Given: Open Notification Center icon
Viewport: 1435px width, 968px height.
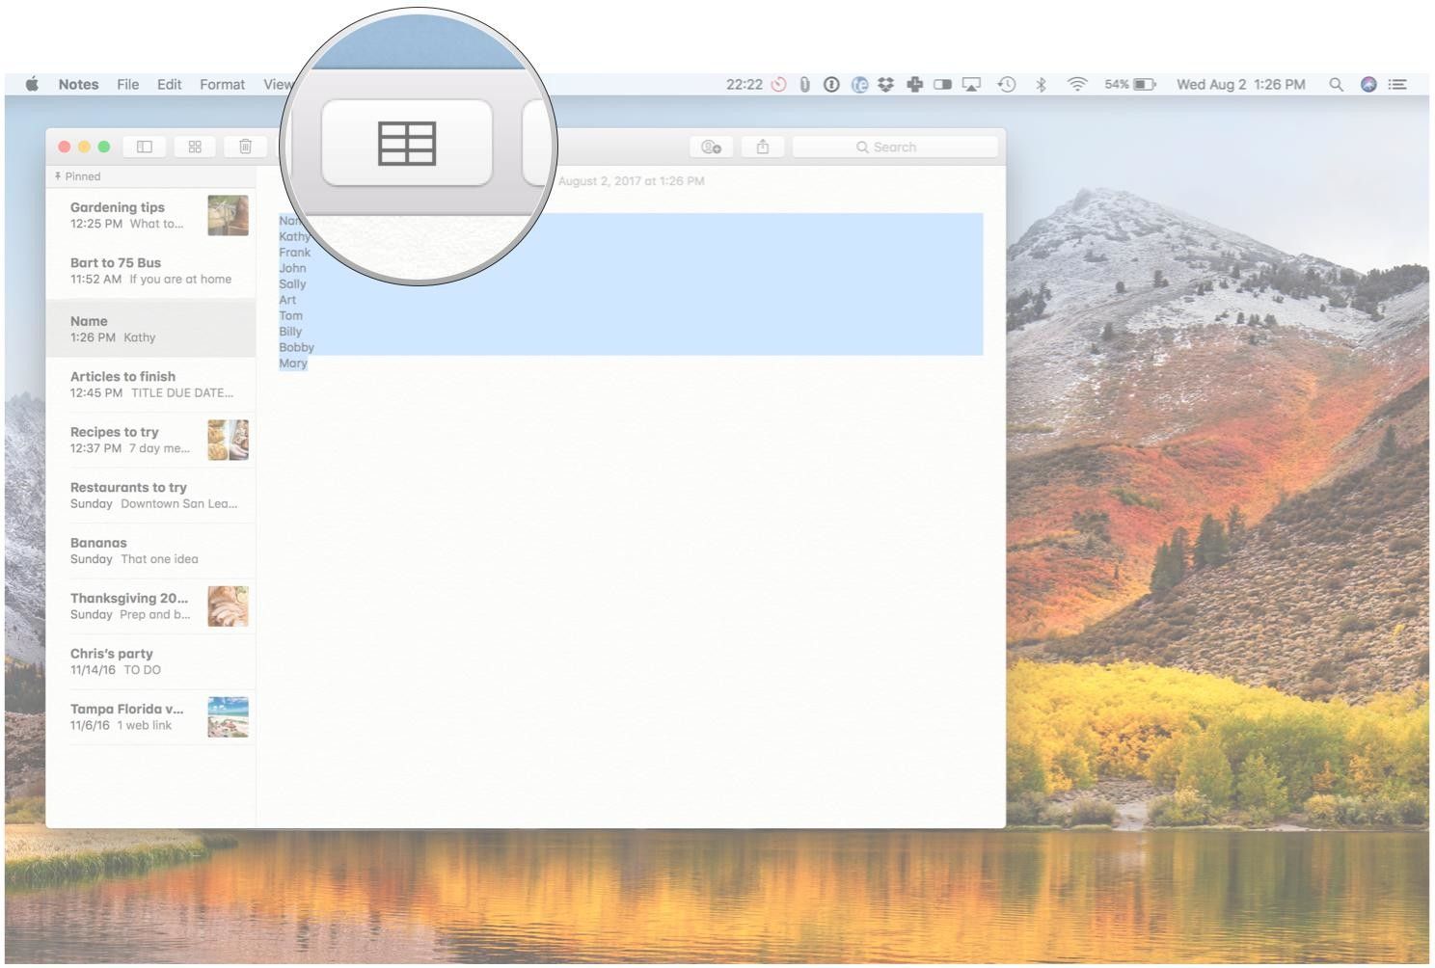Looking at the screenshot, I should [x=1396, y=85].
